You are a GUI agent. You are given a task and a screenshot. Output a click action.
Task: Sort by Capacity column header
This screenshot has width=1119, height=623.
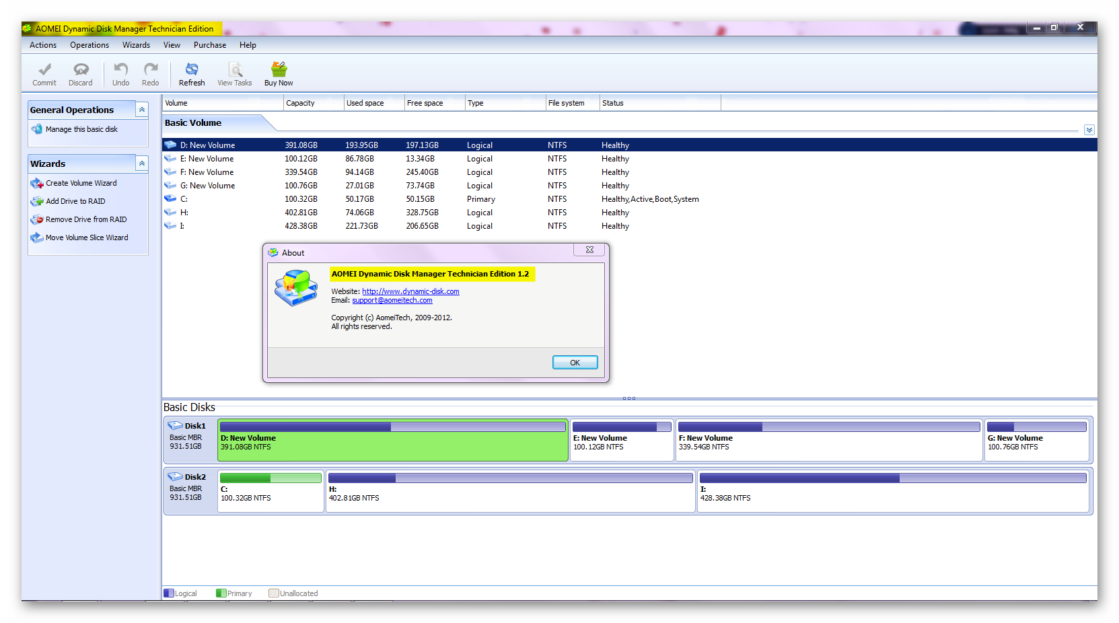(x=314, y=103)
